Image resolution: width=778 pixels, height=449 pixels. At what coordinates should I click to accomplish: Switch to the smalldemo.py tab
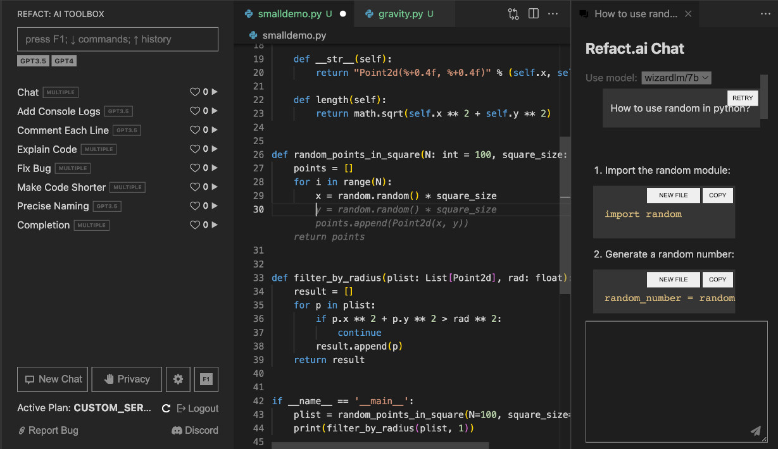tap(294, 14)
